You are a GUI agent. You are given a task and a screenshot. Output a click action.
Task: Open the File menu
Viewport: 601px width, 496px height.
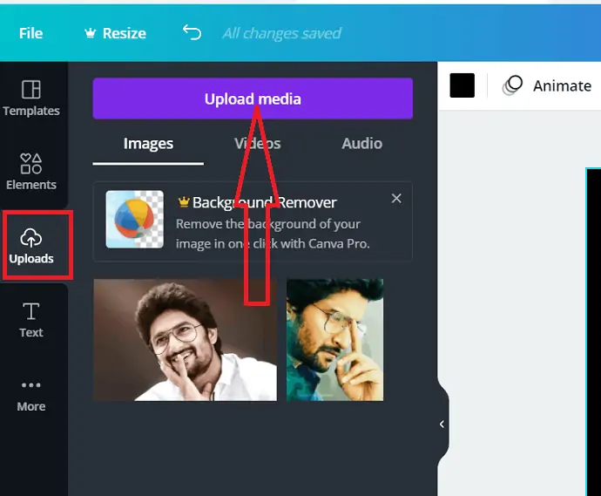point(30,33)
